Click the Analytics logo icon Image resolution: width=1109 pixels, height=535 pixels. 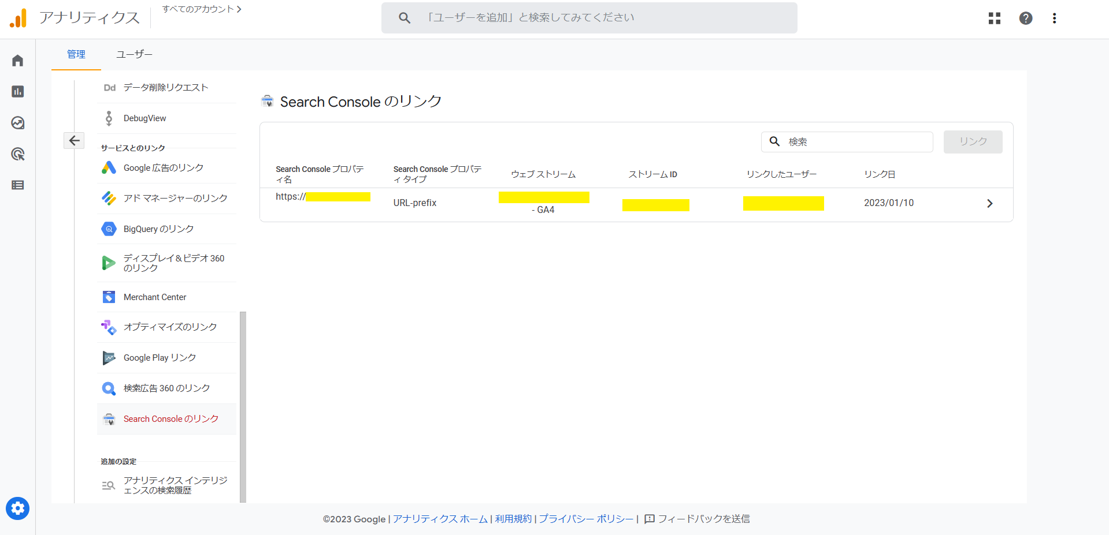point(18,18)
